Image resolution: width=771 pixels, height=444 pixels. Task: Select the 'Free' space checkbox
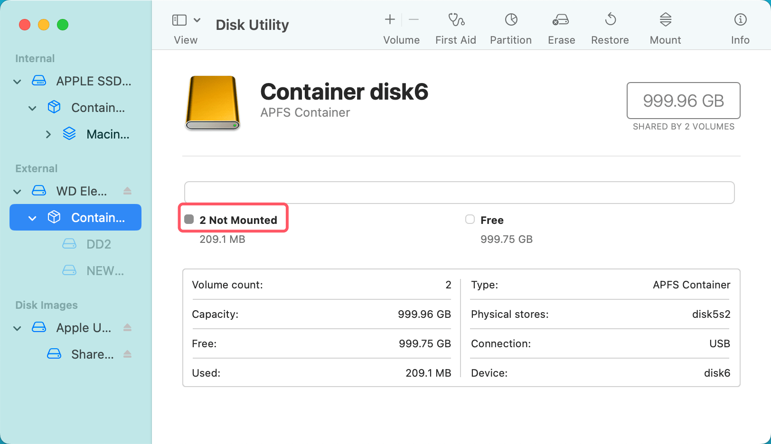point(470,219)
